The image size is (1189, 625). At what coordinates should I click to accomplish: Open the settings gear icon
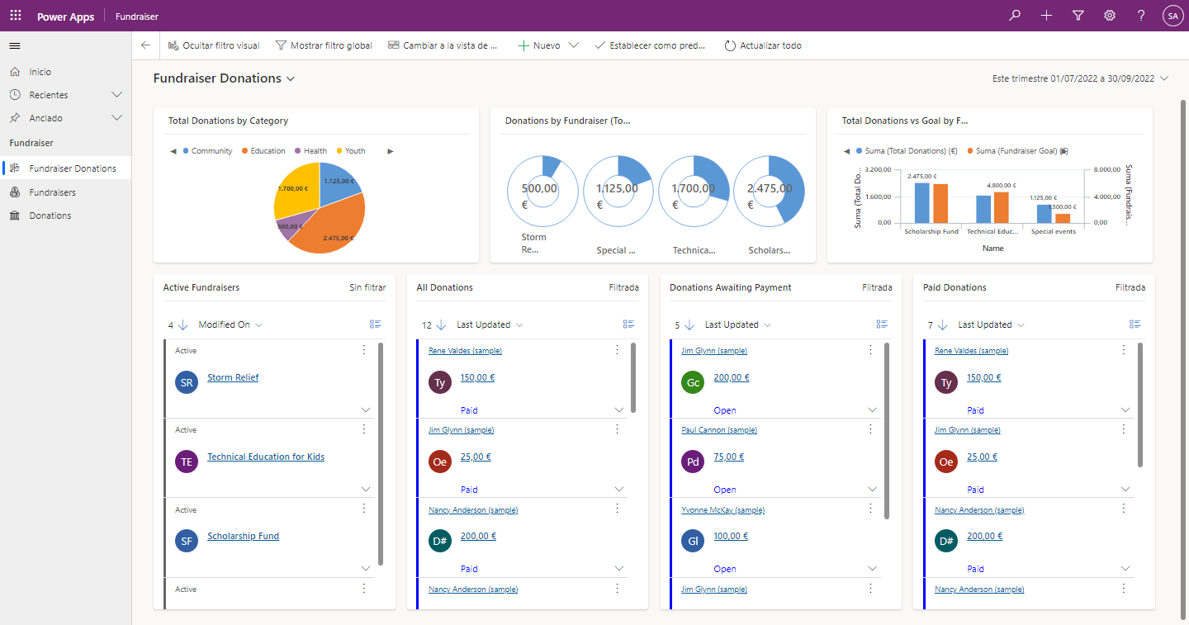pyautogui.click(x=1110, y=16)
